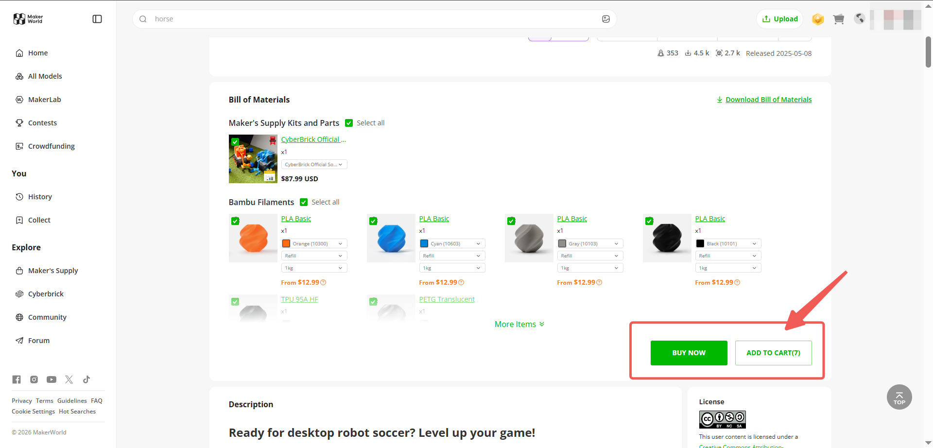Viewport: 933px width, 448px height.
Task: Open the Black (10101) color dropdown
Action: click(728, 243)
